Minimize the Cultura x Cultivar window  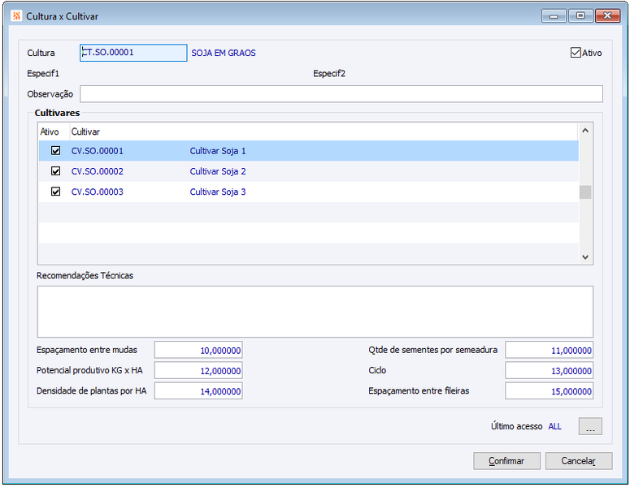point(554,16)
